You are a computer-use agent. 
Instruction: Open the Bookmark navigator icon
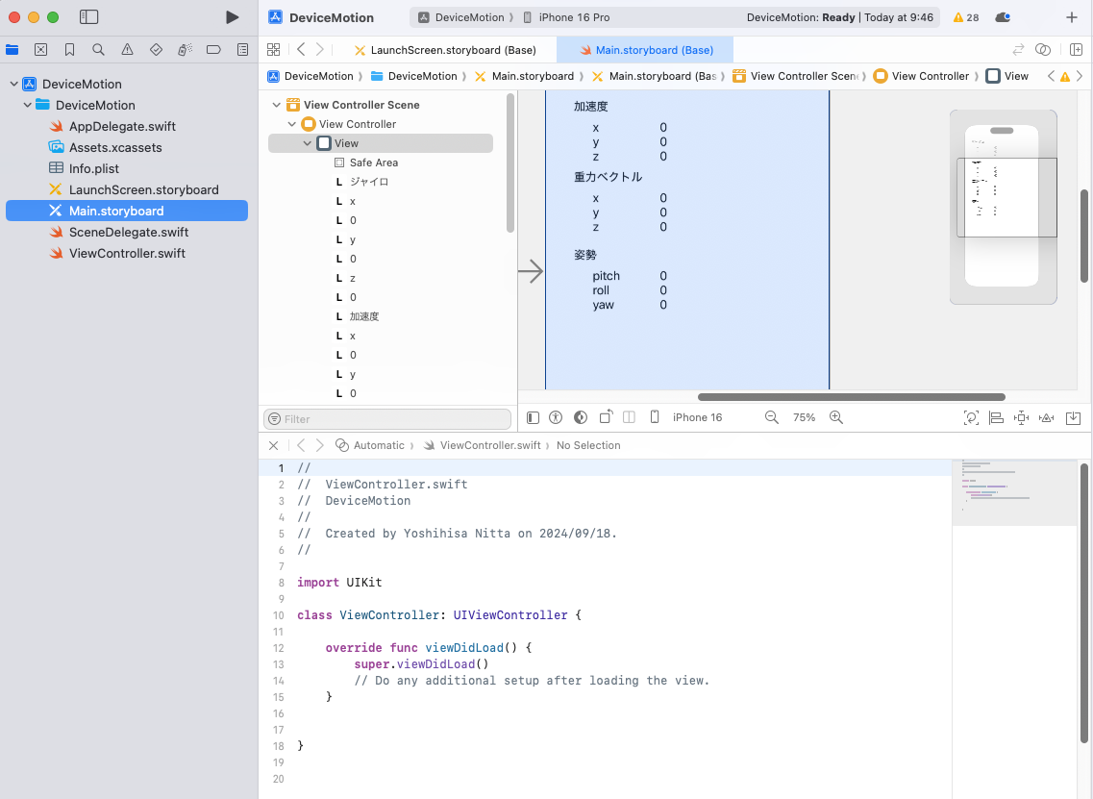click(x=69, y=50)
